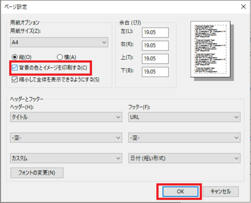Click the page preview thumbnail

211,49
